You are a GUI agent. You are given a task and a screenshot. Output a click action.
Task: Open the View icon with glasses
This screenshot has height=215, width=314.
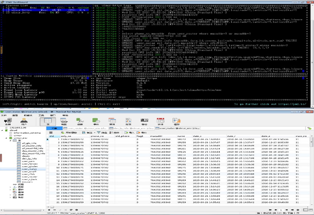pos(64,121)
